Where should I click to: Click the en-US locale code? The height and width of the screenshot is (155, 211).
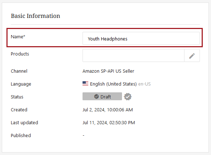coord(144,84)
